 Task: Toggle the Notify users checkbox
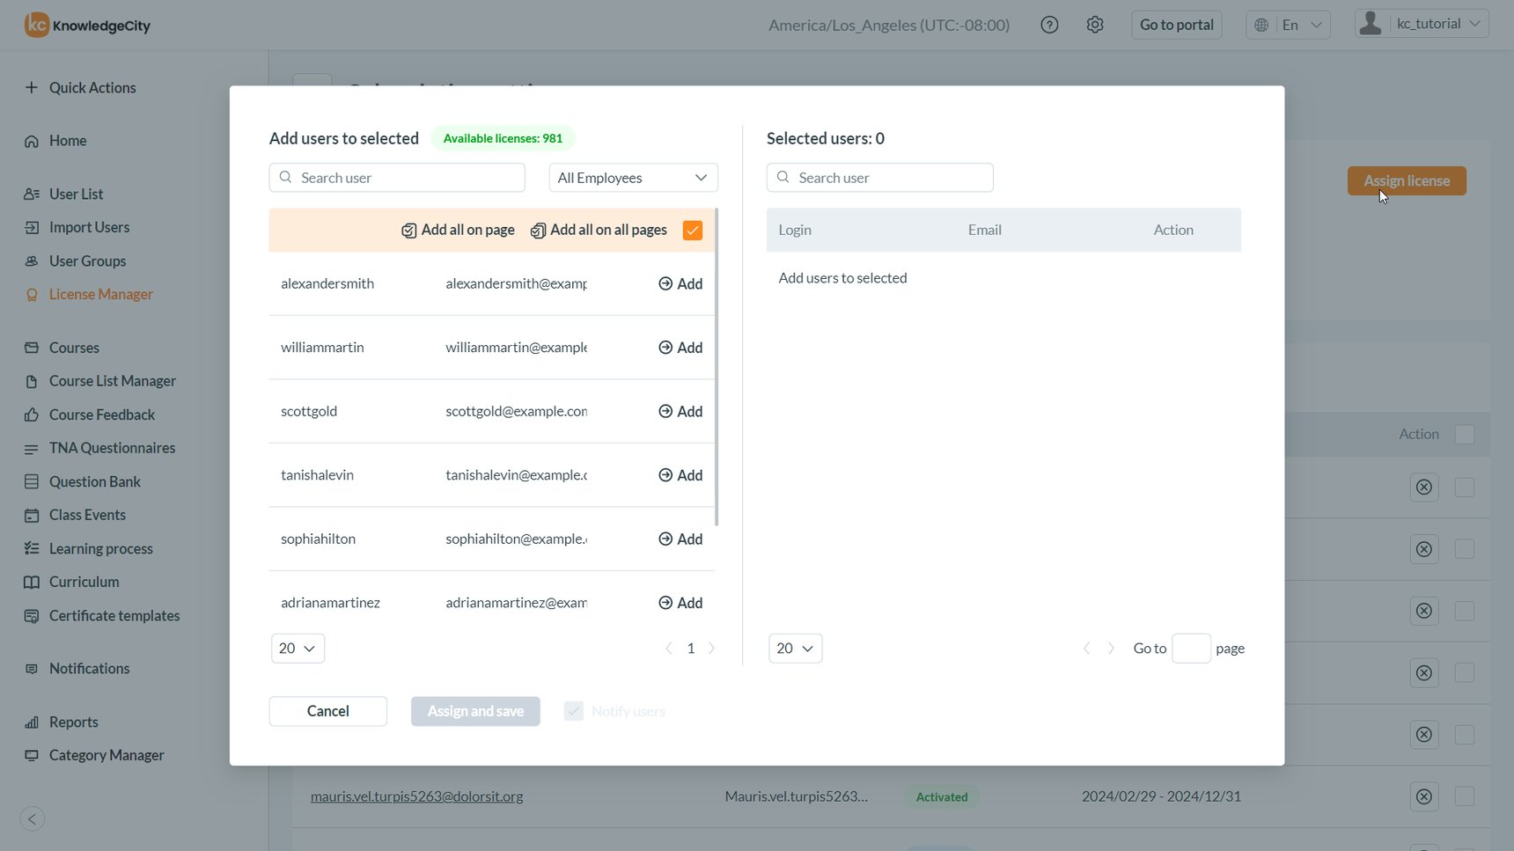pyautogui.click(x=574, y=710)
